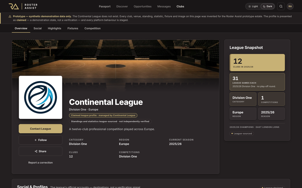Click the league-sourced standings badge
This screenshot has width=302, height=188.
(110, 121)
